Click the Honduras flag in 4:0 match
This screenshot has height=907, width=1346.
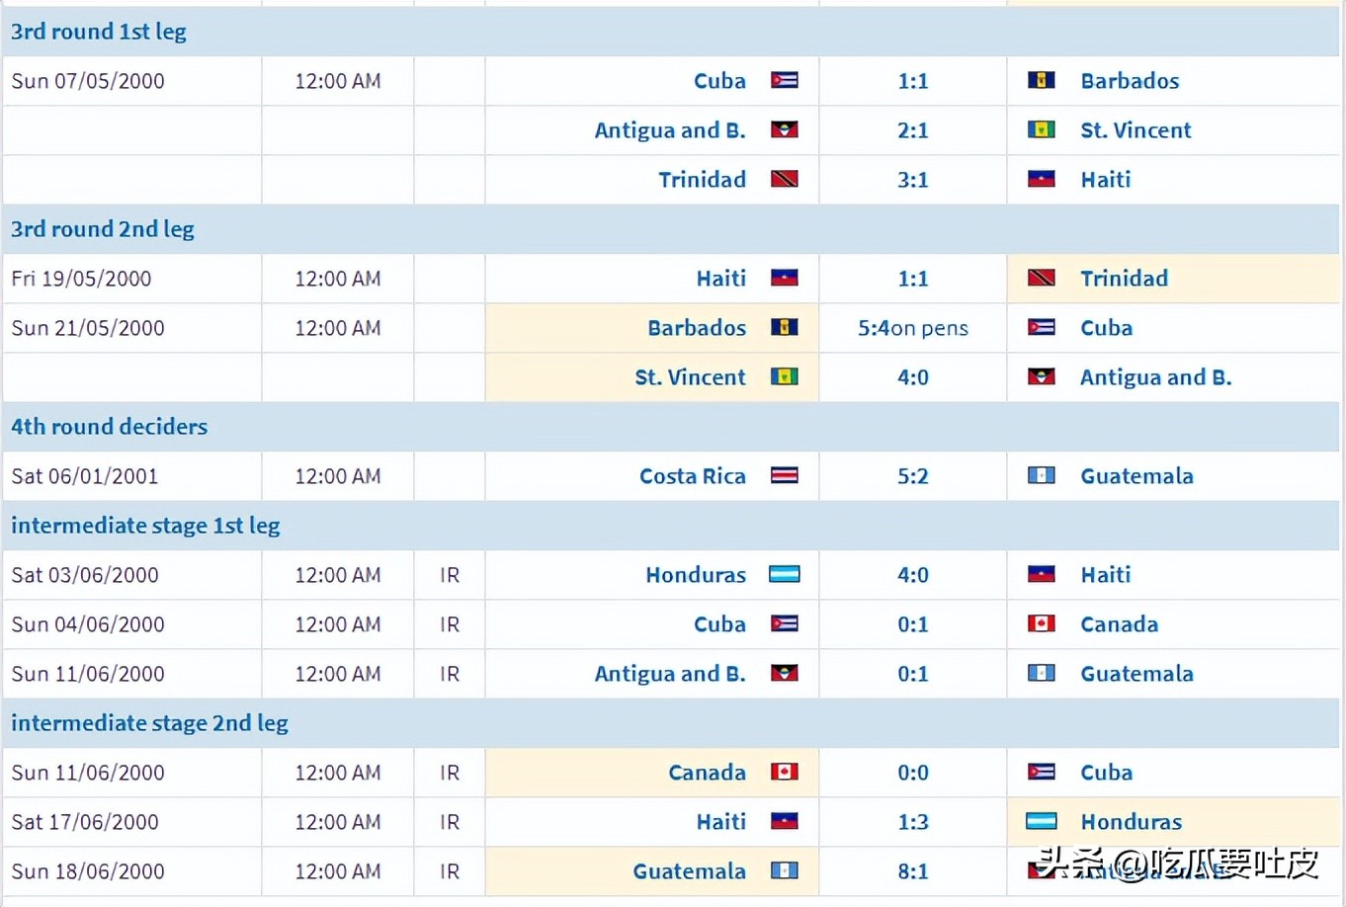(785, 574)
